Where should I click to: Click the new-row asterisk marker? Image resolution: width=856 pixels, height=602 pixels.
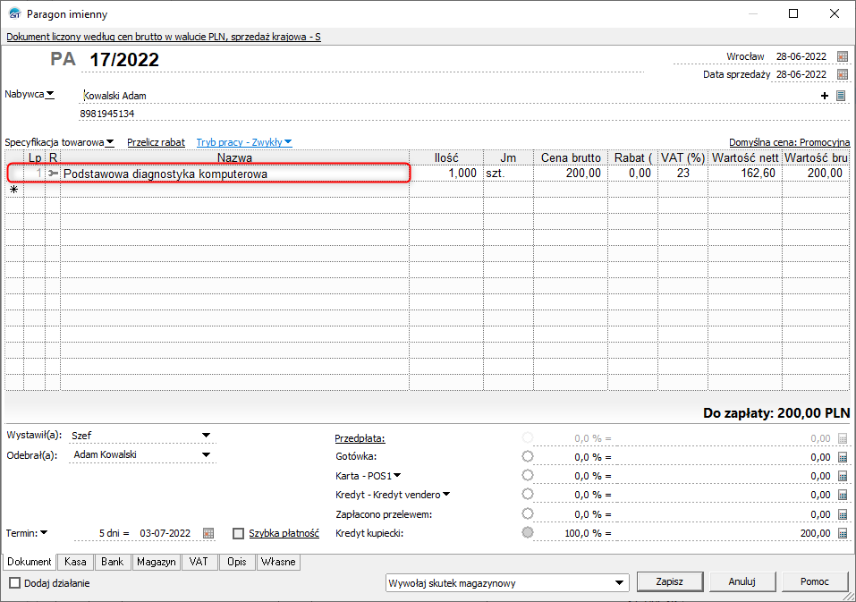[x=14, y=190]
